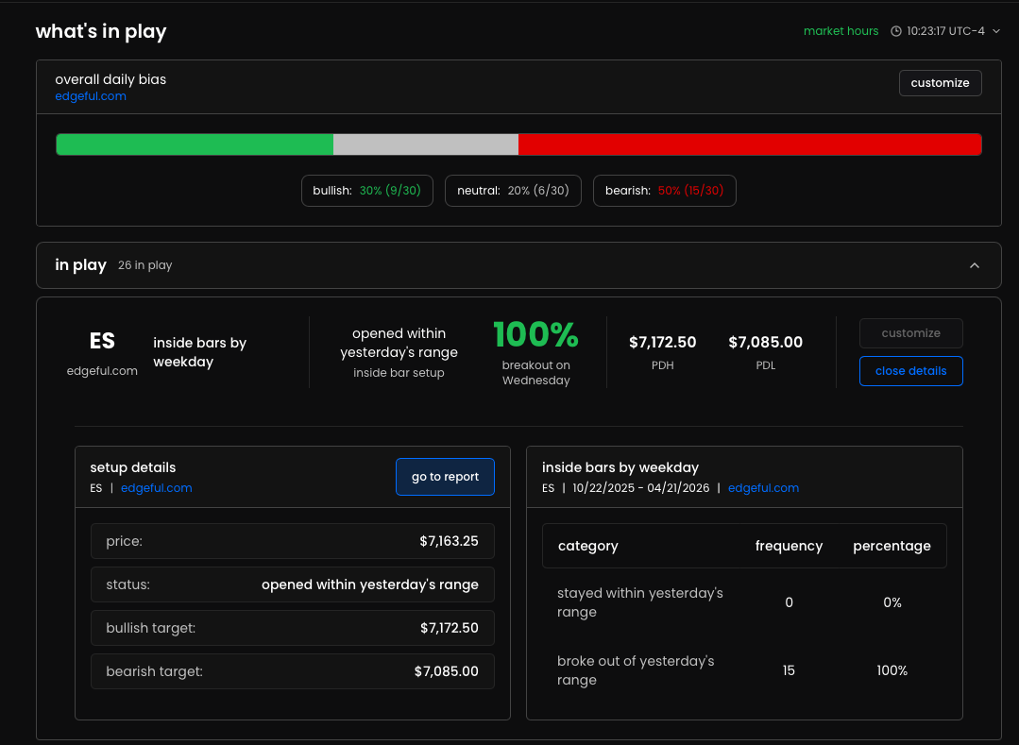The width and height of the screenshot is (1019, 745).
Task: Select the broke out of yesterday's range row
Action: pos(744,670)
